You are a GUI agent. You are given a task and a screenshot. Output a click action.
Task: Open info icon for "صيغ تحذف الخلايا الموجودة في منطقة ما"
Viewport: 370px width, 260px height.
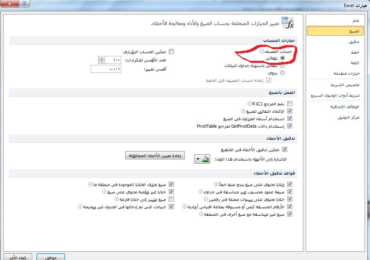tap(90, 184)
